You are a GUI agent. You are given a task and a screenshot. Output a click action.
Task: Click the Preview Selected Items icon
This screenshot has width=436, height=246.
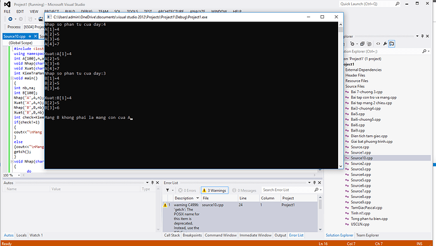tap(392, 44)
